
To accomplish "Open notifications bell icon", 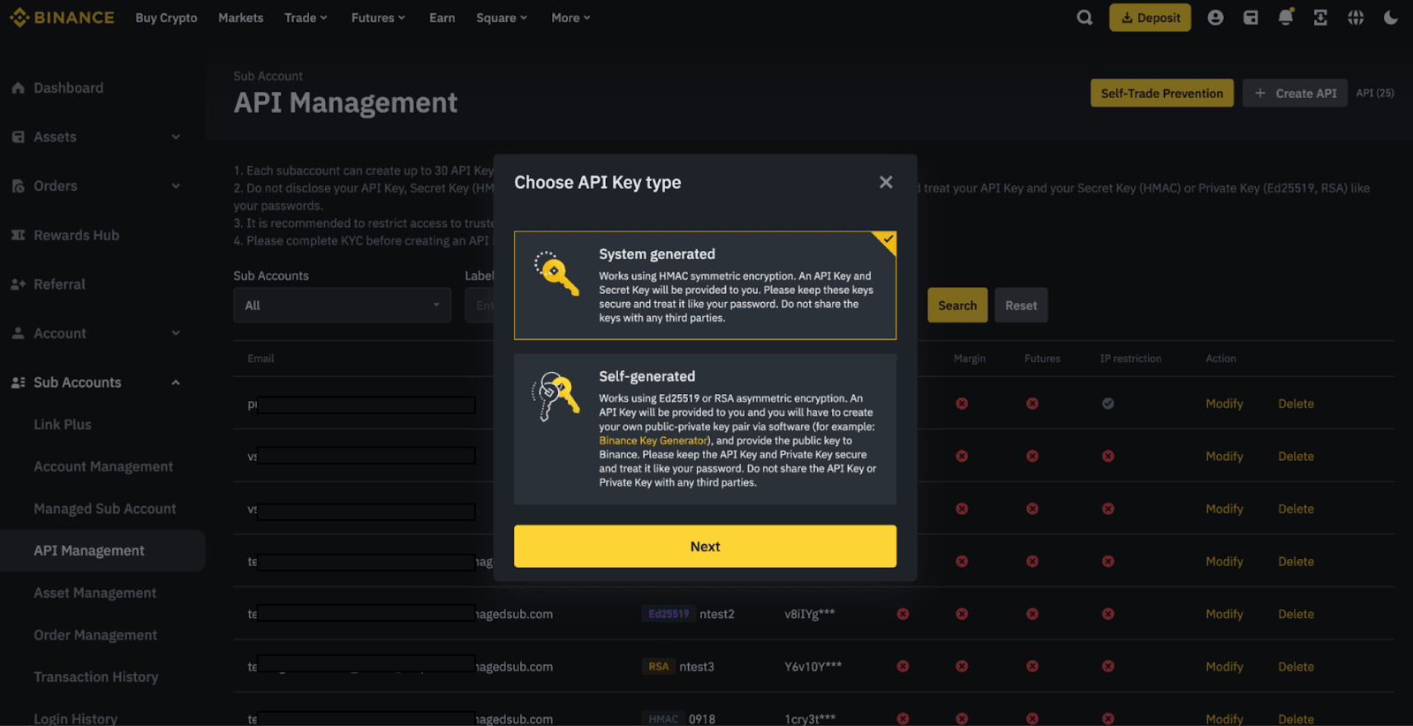I will [1286, 18].
